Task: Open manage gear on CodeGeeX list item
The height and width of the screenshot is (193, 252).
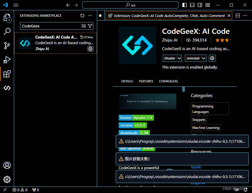Action: pos(90,49)
